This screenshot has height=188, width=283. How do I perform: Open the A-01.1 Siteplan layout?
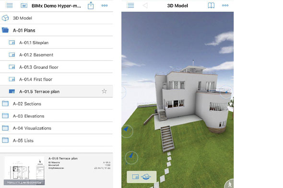click(x=57, y=43)
